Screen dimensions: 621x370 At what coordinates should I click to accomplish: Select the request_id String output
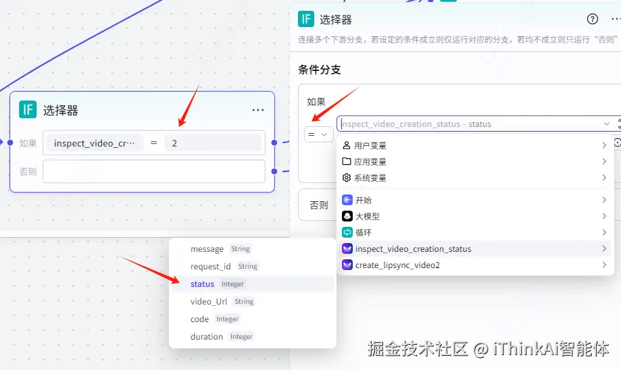click(253, 266)
